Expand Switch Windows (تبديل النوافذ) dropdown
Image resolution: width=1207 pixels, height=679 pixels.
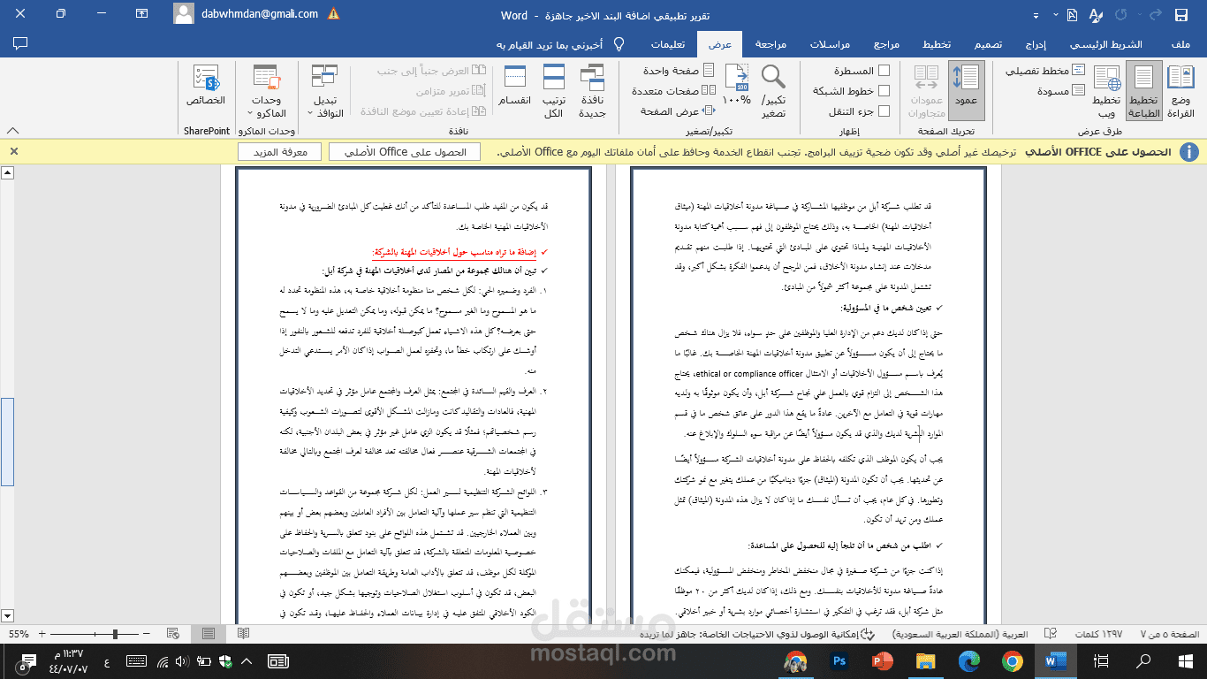tap(324, 91)
